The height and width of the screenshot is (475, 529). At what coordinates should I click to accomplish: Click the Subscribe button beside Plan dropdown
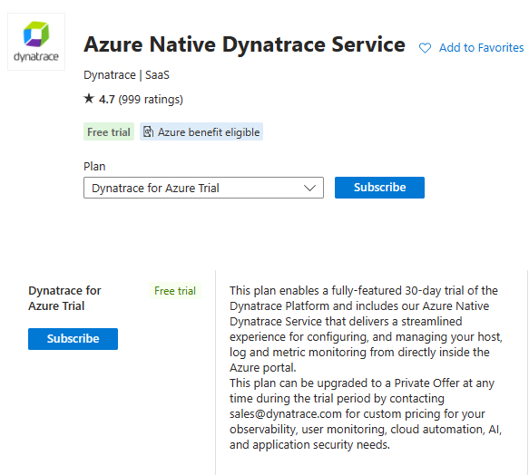(379, 188)
